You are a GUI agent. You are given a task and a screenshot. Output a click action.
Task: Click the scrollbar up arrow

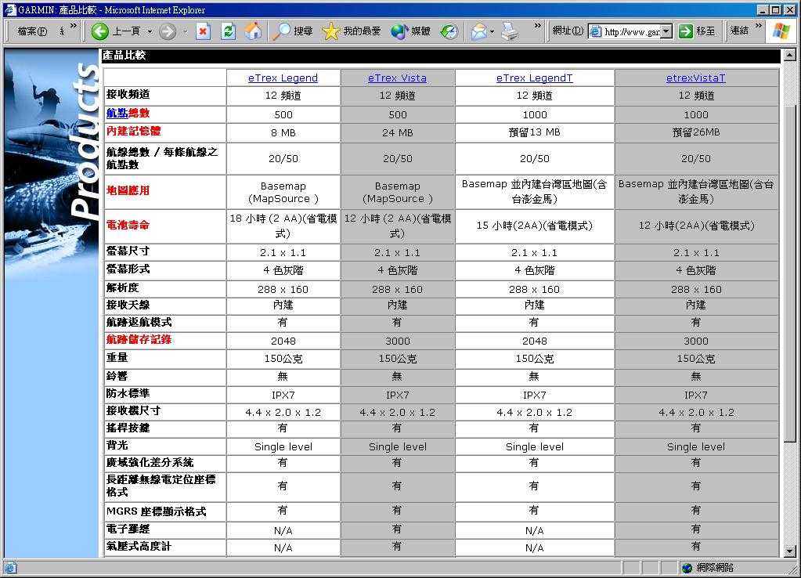point(790,54)
